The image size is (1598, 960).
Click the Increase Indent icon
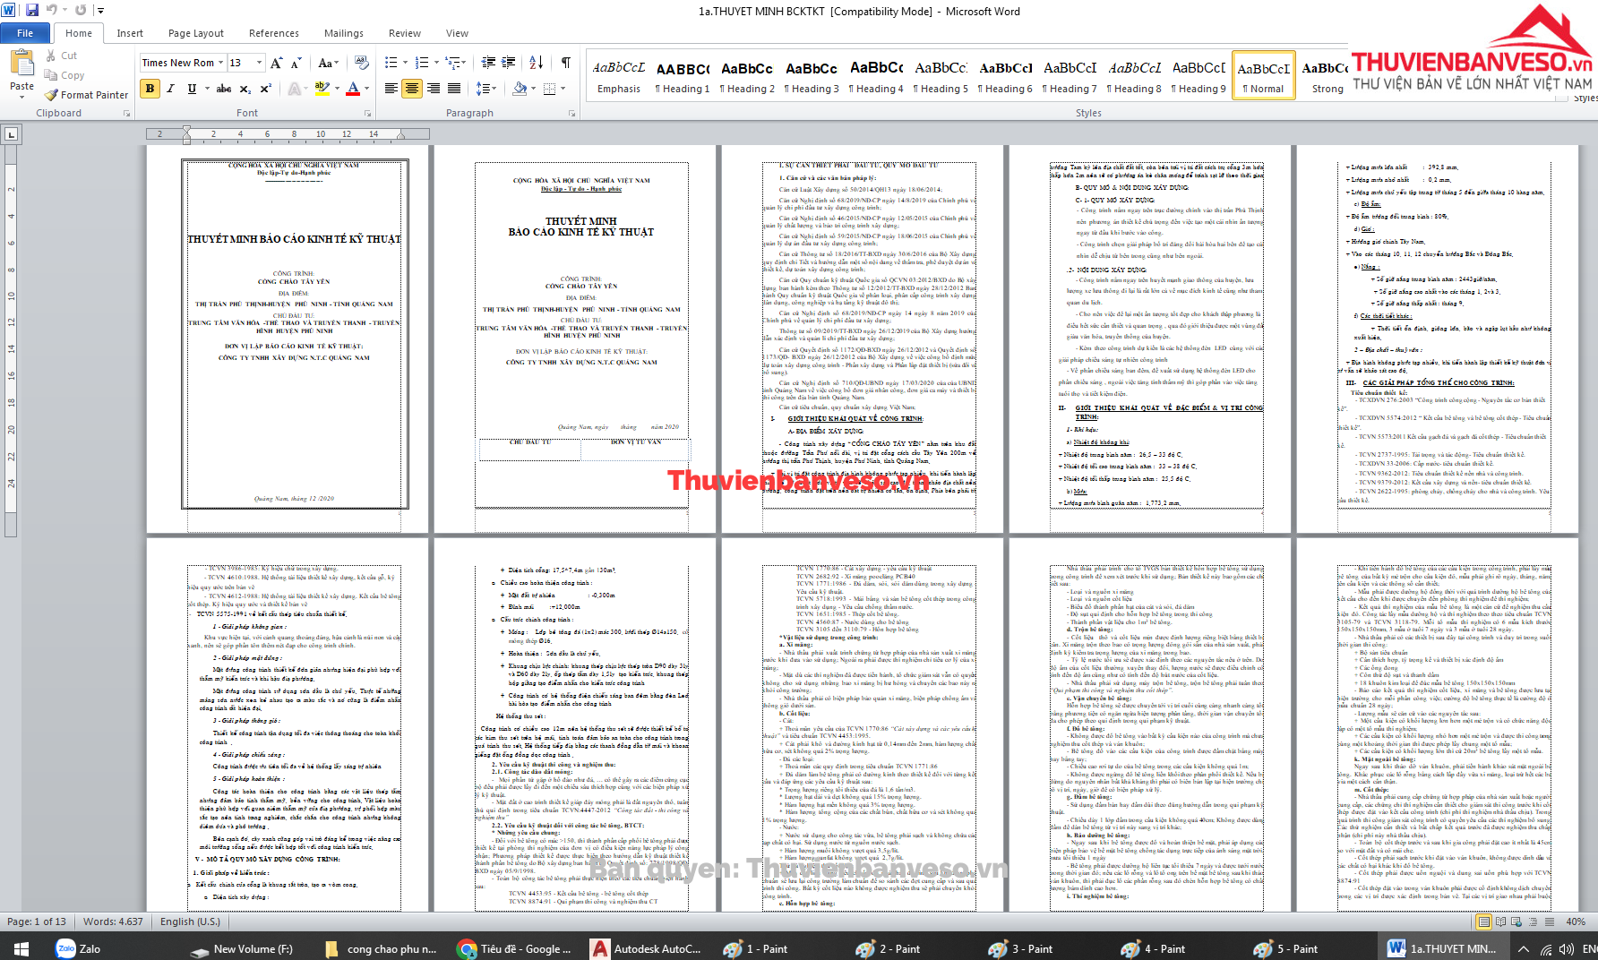point(509,63)
